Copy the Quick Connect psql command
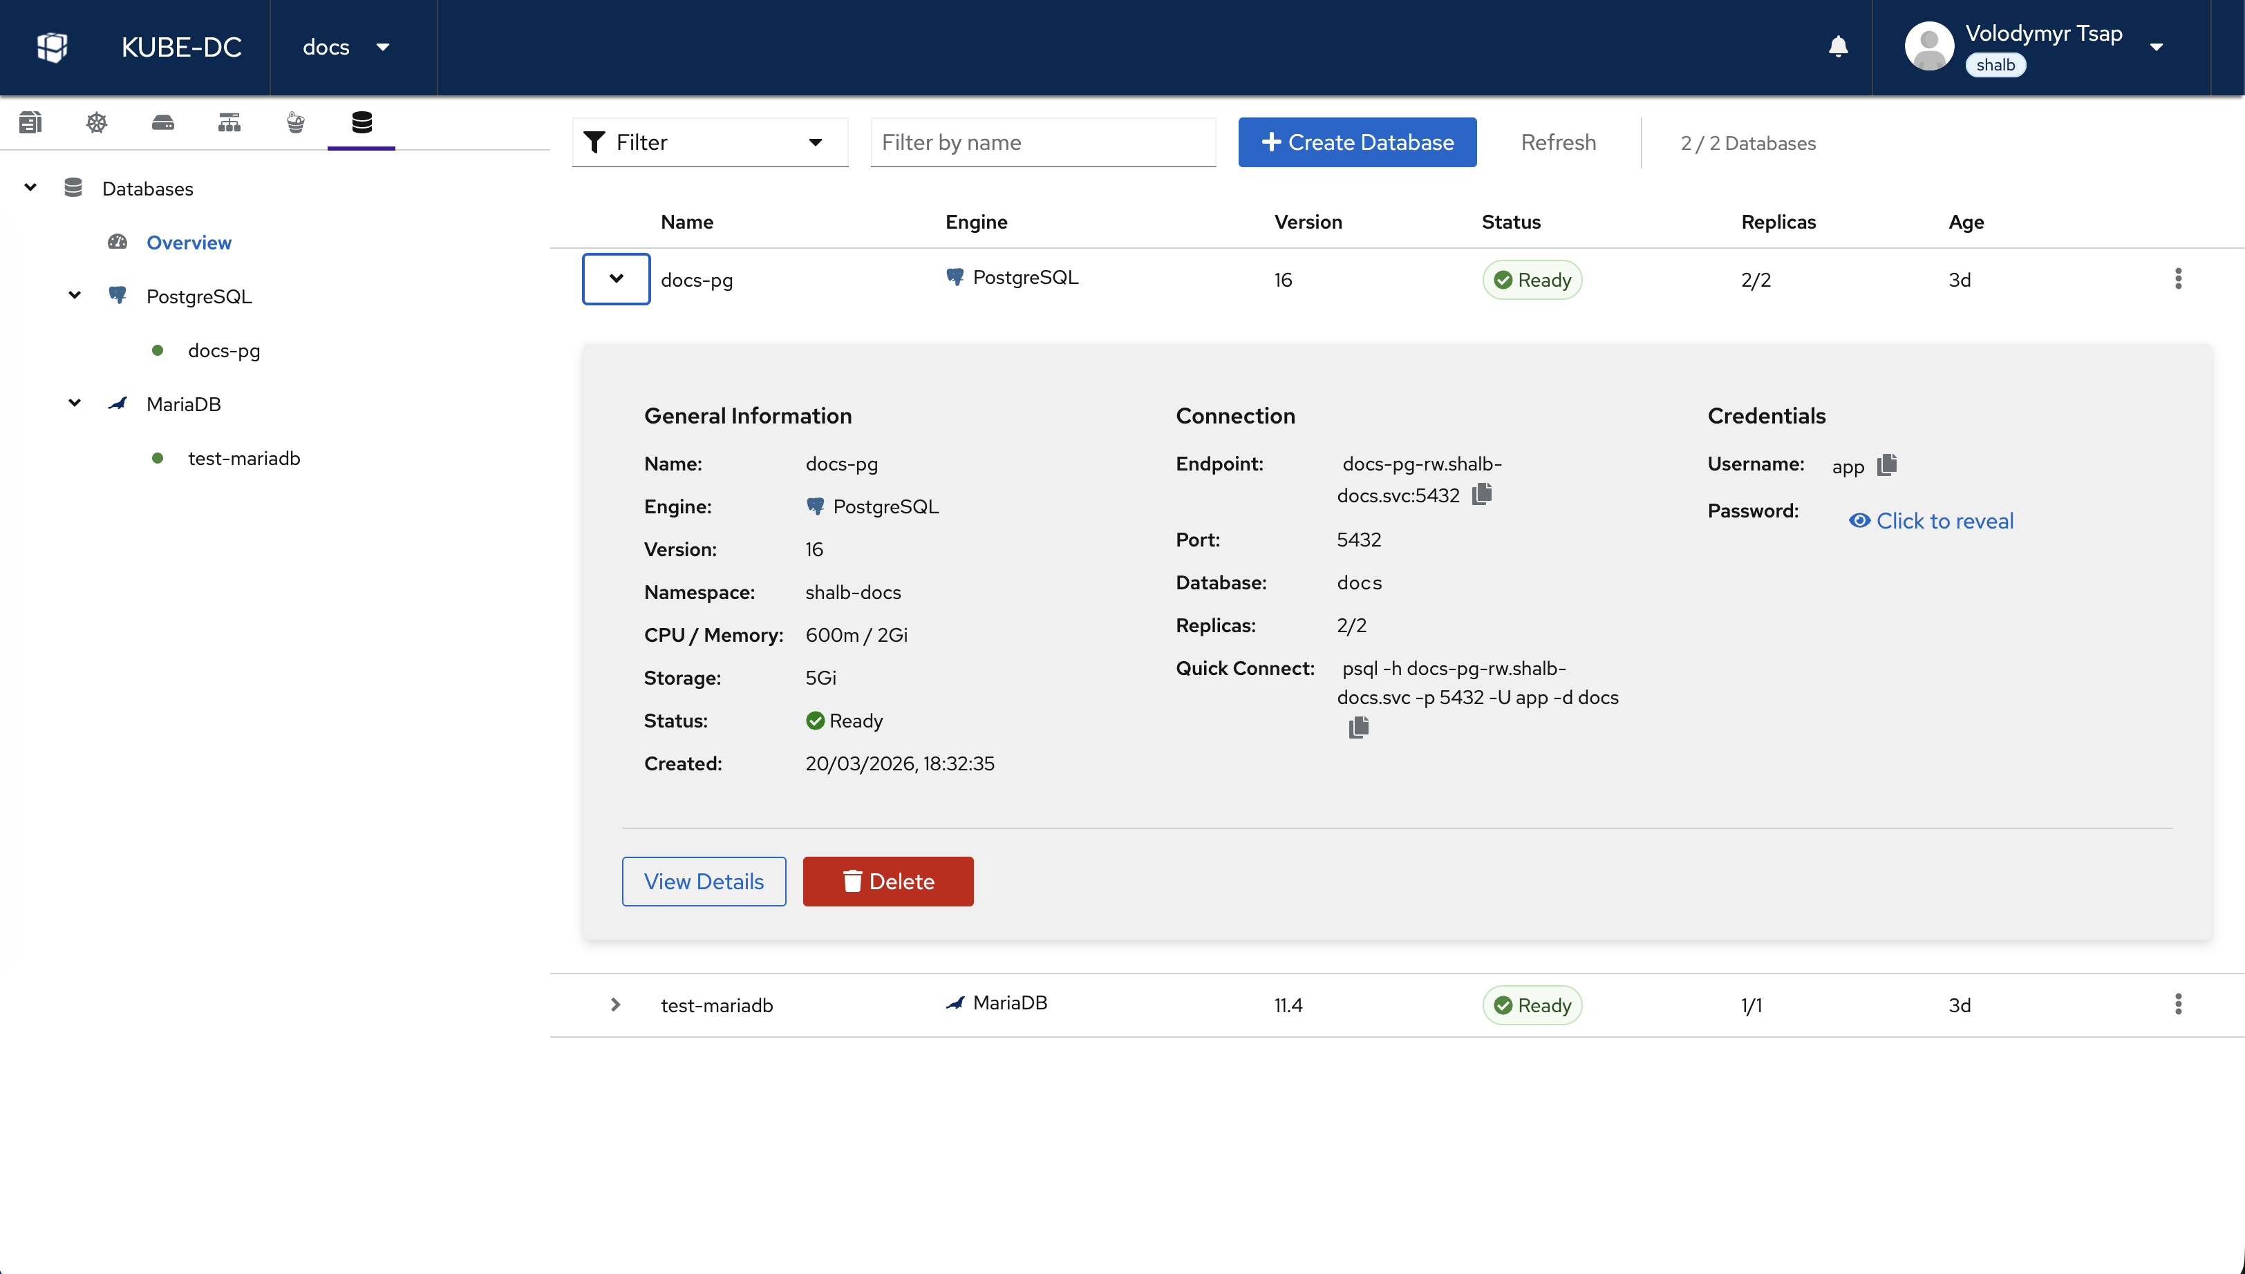Viewport: 2245px width, 1274px height. coord(1358,727)
